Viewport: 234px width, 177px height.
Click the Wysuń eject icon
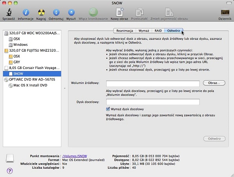71,12
